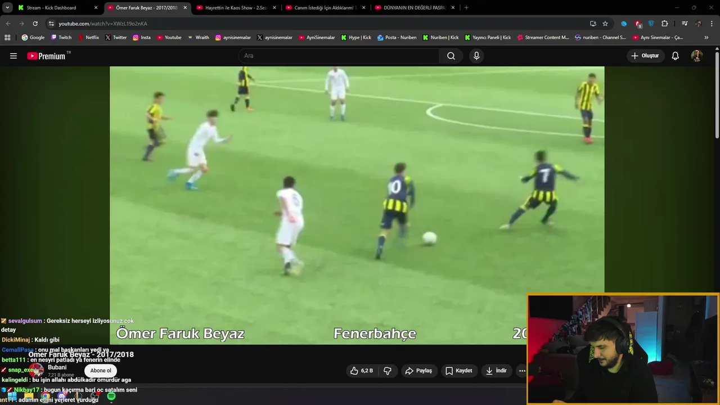Viewport: 720px width, 405px height.
Task: Click the video player to pause
Action: pos(357,205)
